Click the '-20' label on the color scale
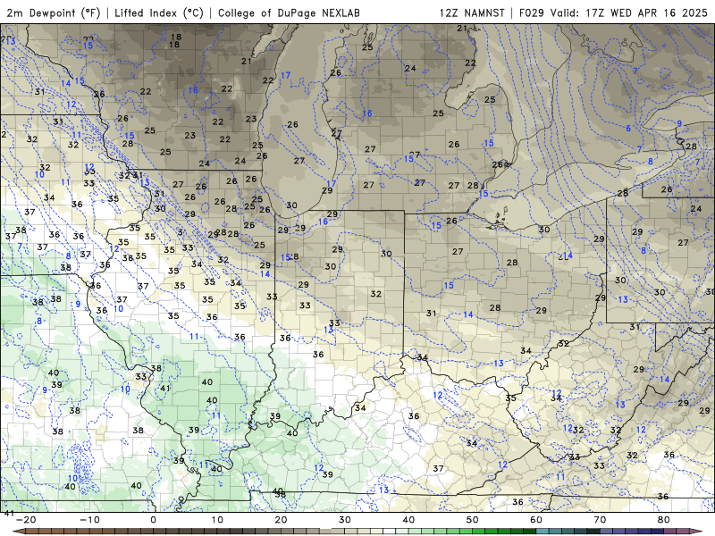Viewport: 715px width, 536px height. click(26, 520)
